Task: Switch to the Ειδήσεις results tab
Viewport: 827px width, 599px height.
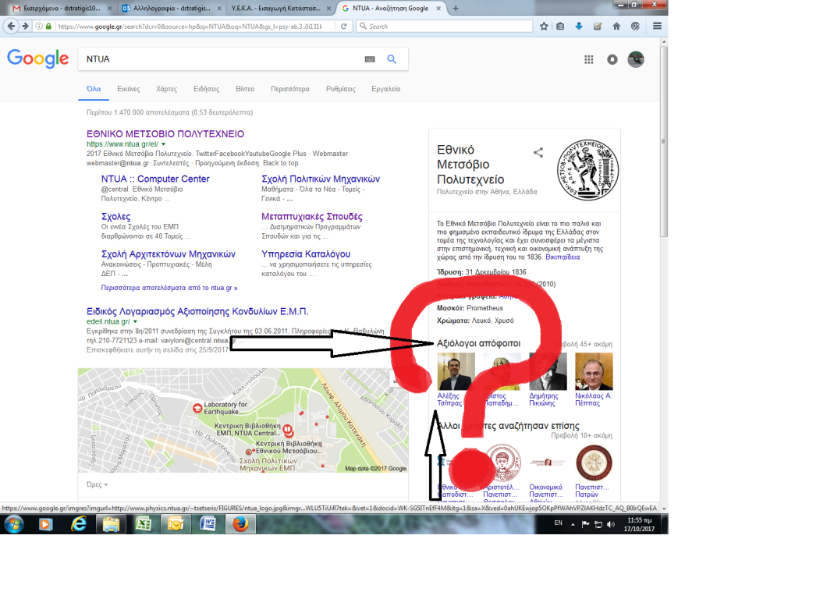Action: coord(206,89)
